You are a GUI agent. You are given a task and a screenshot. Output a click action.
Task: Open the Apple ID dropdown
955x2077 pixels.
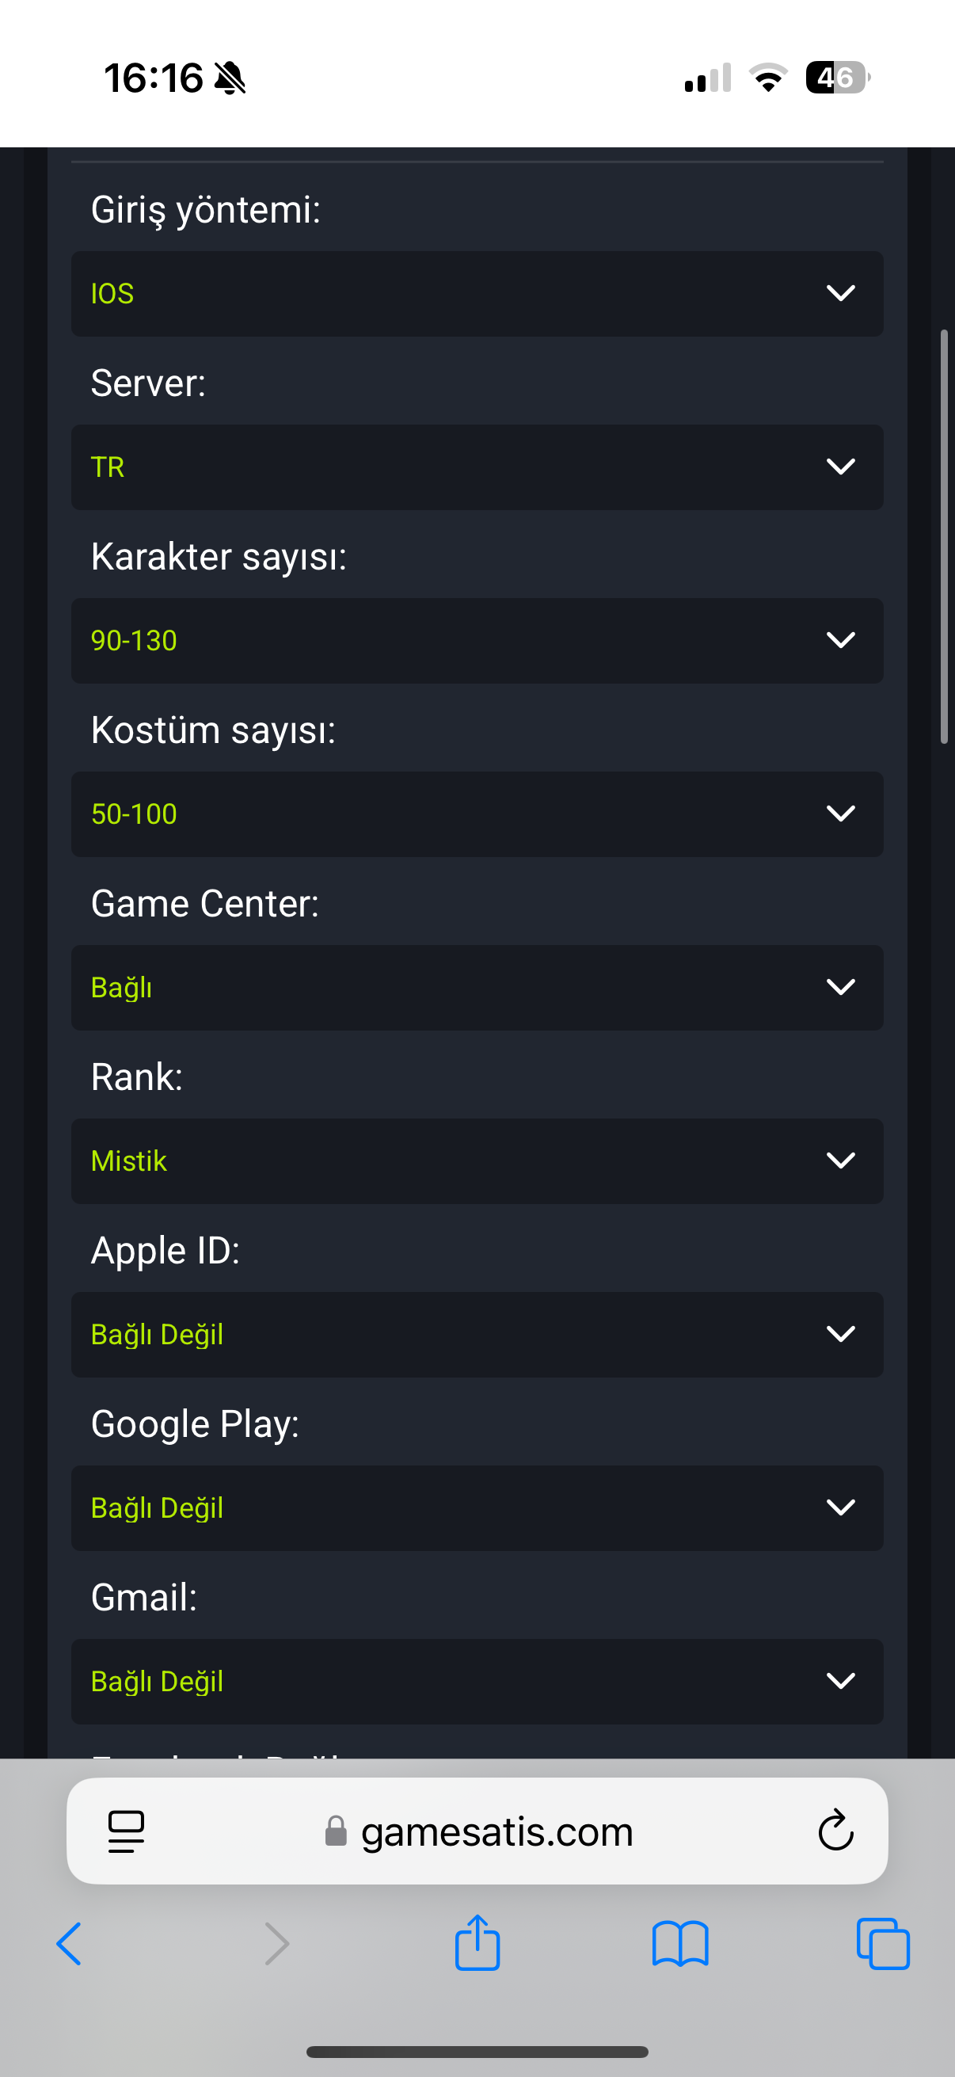coord(477,1334)
